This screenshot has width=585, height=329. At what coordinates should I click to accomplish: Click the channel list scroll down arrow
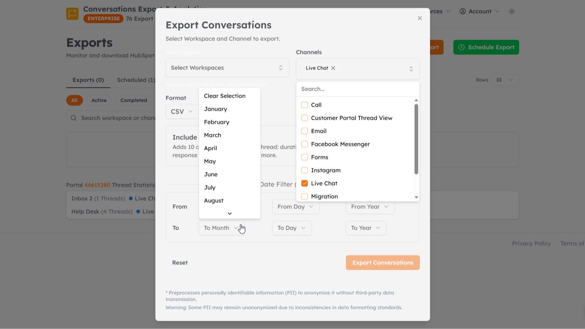point(416,197)
